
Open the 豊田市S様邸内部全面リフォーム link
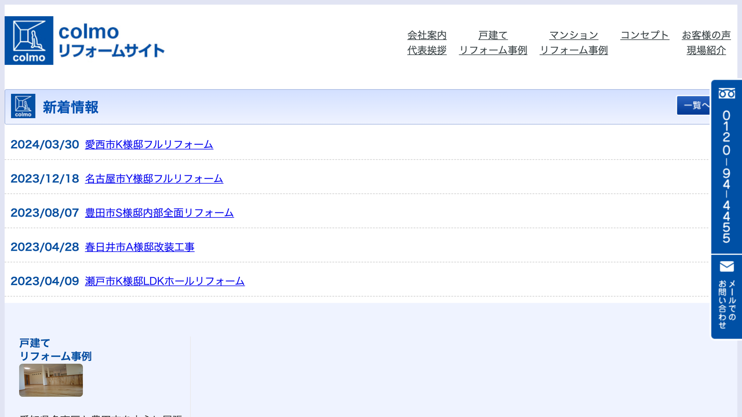coord(159,213)
